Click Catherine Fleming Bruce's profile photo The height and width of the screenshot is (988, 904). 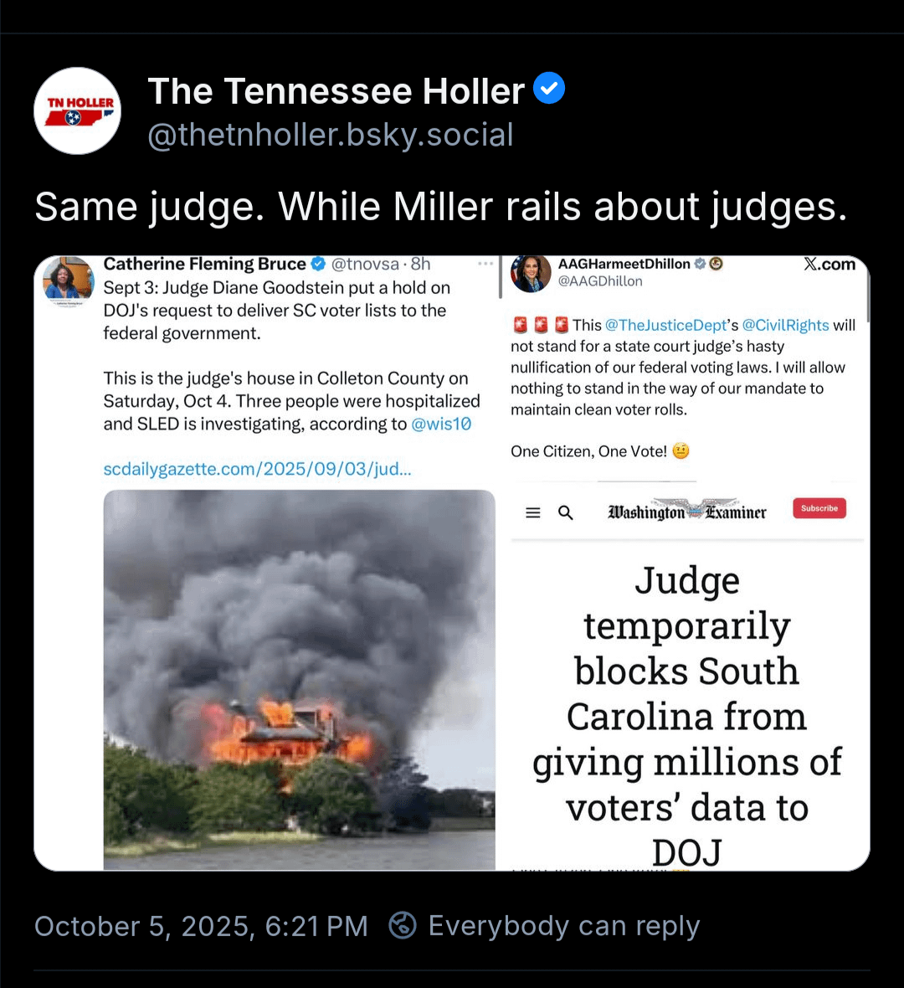pyautogui.click(x=68, y=277)
